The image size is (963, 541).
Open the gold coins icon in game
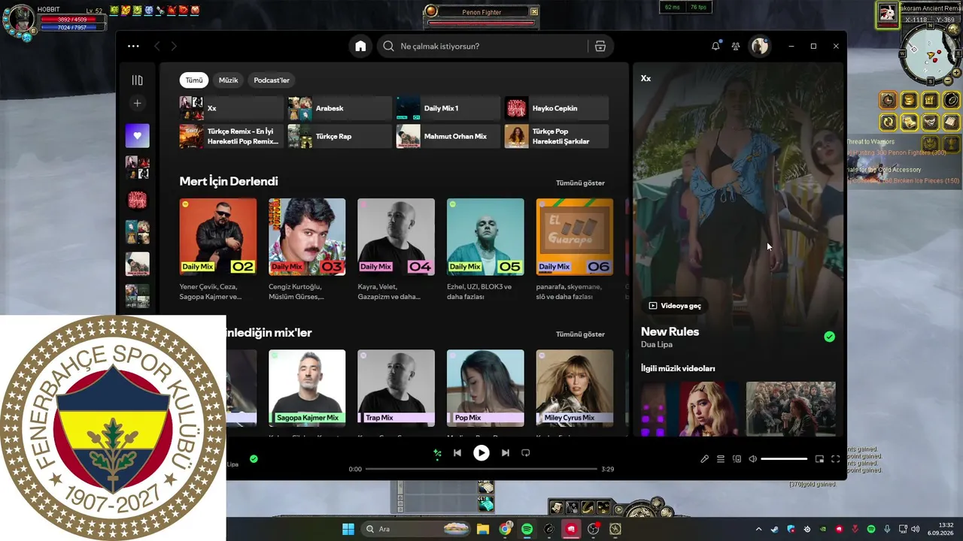[909, 100]
